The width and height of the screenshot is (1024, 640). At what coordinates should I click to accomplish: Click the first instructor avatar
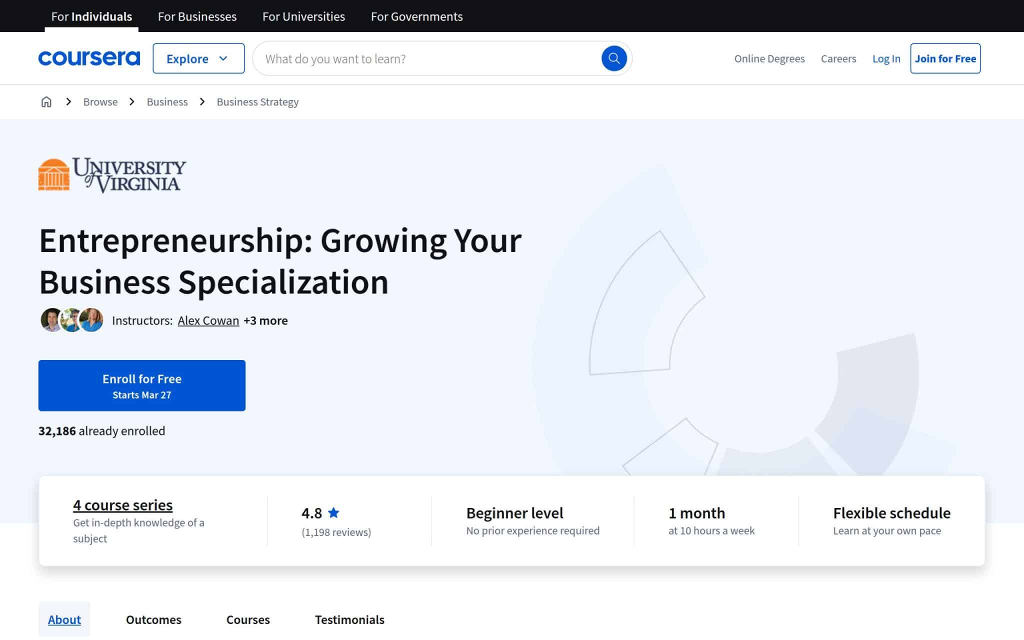[51, 320]
